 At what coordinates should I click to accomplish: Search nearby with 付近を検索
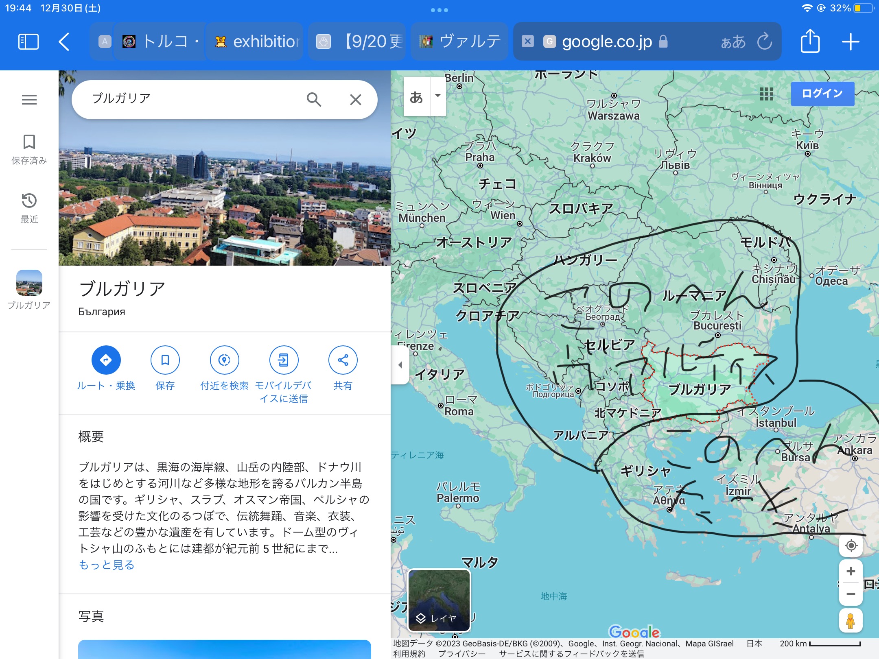[x=225, y=369]
